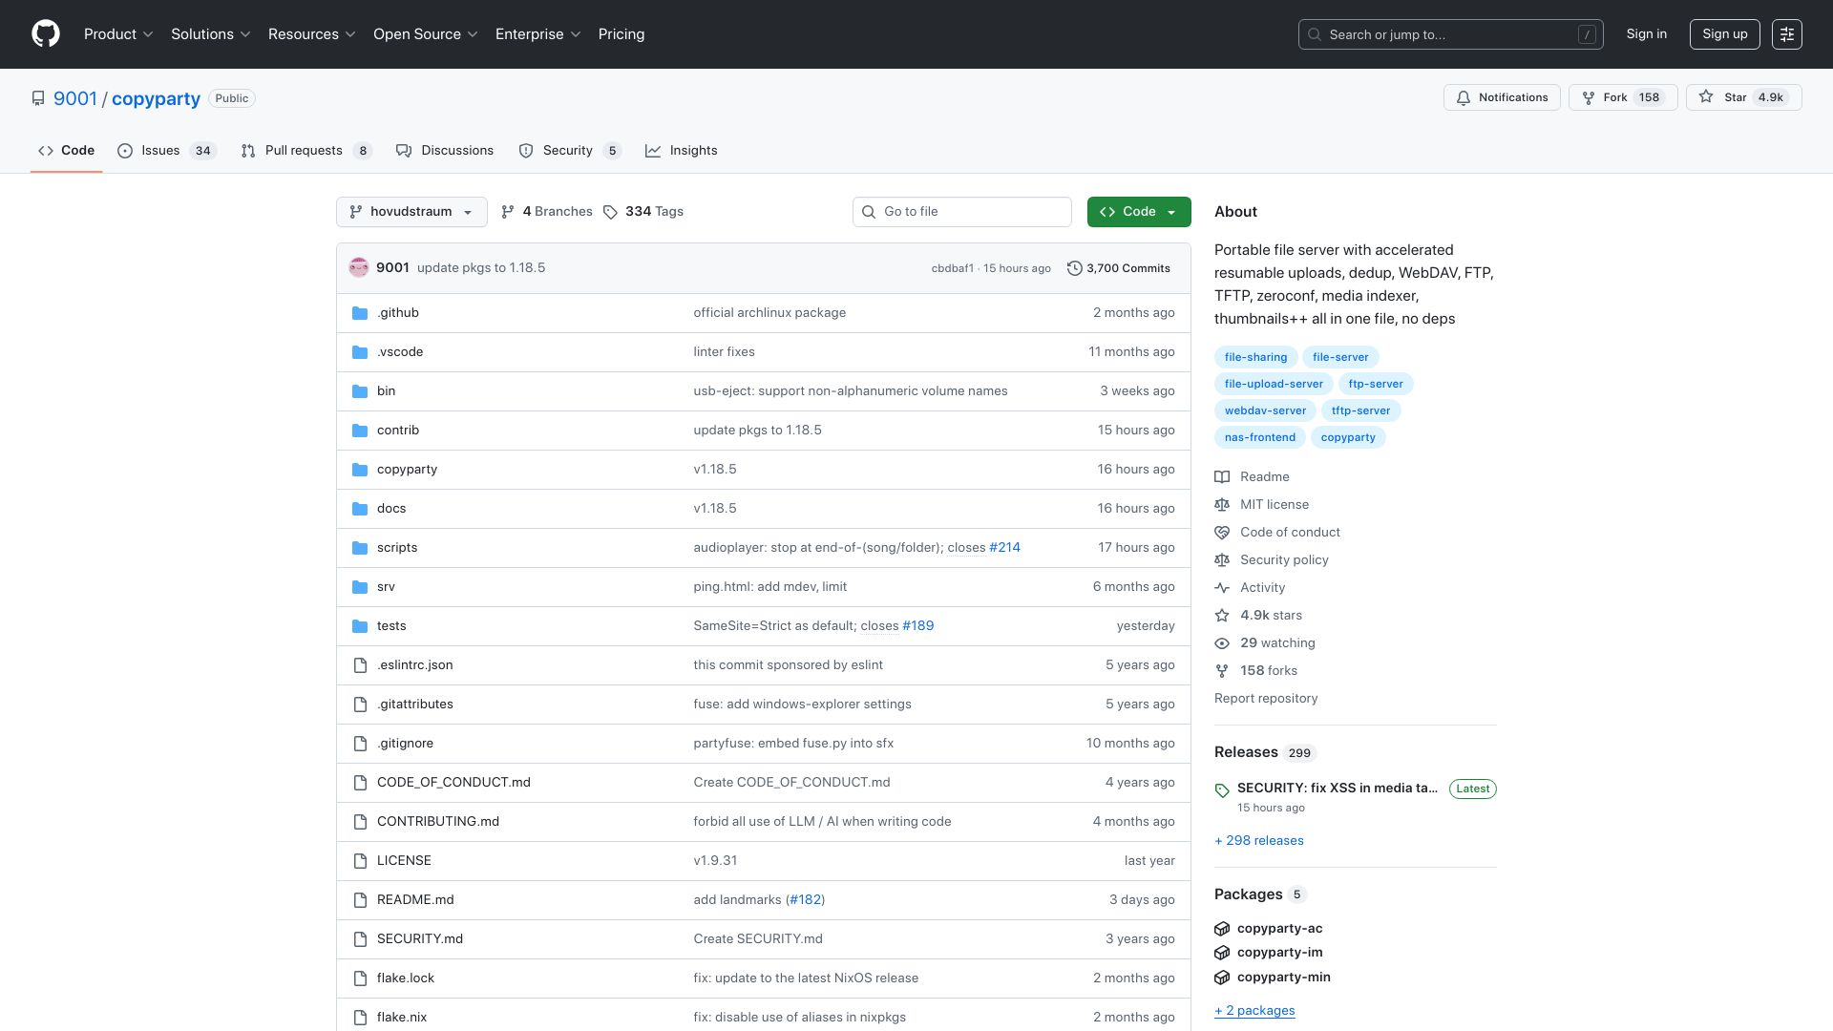Click the LICENSE file icon
Image resolution: width=1833 pixels, height=1031 pixels.
click(x=360, y=861)
